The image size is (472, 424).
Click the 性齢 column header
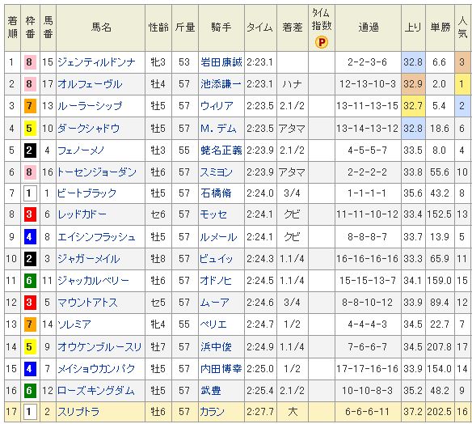pyautogui.click(x=158, y=28)
